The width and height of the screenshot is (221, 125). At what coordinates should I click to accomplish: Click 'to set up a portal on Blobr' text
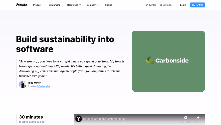click(32, 122)
